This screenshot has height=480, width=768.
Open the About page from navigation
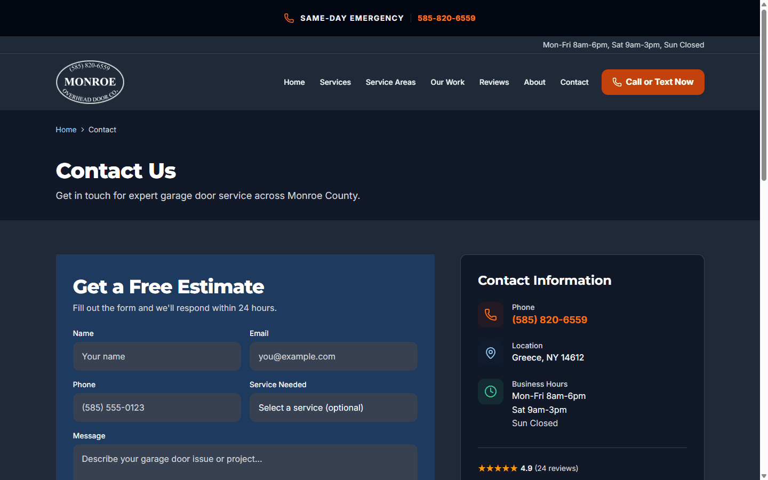pos(534,82)
